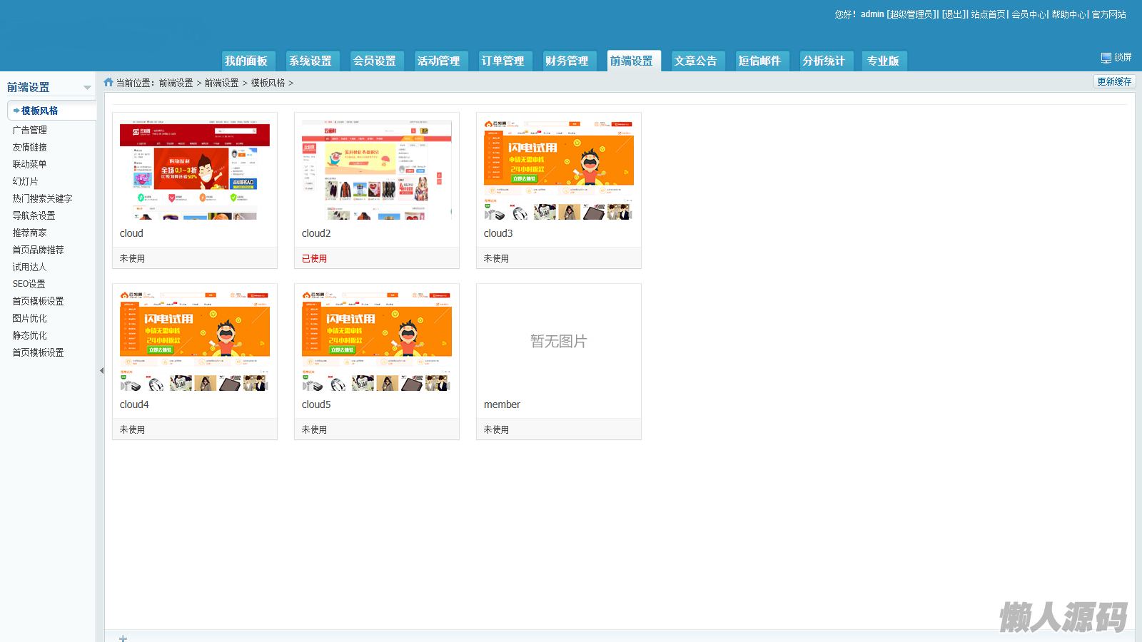Activate the member template 未使用 status
1142x642 pixels.
(x=496, y=429)
